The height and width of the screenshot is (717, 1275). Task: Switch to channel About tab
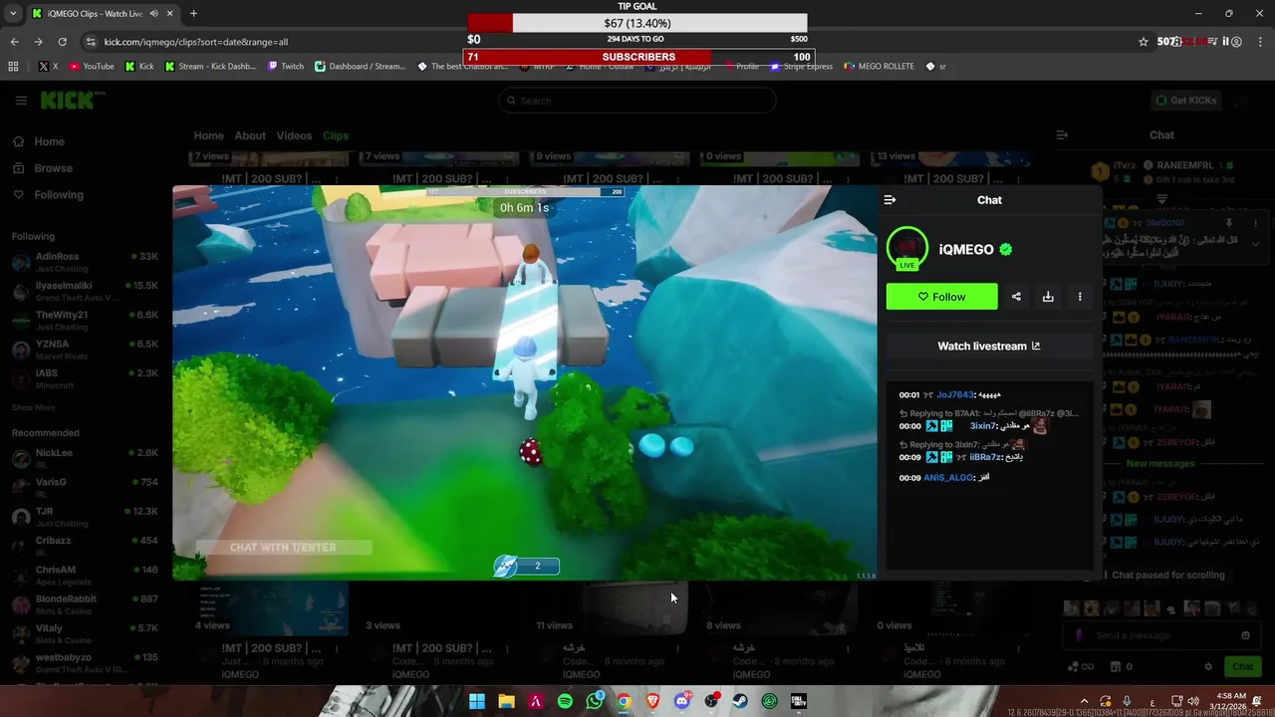pos(250,135)
